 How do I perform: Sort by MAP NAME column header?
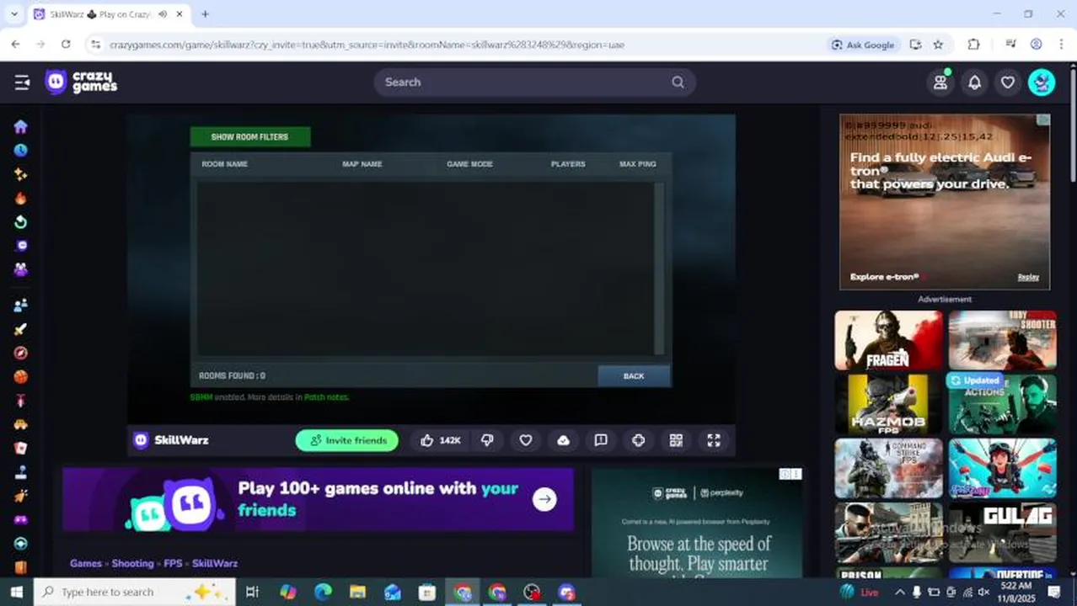tap(362, 164)
